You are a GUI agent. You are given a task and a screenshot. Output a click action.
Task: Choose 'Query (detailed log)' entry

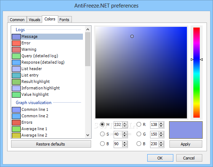point(40,56)
